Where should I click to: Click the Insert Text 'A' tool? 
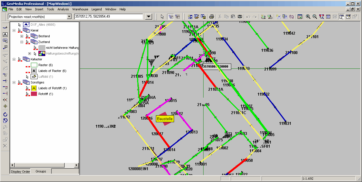click(x=5, y=34)
